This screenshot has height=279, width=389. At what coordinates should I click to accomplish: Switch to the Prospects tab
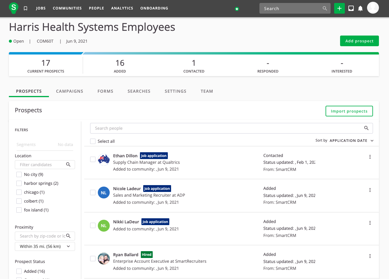(x=29, y=91)
